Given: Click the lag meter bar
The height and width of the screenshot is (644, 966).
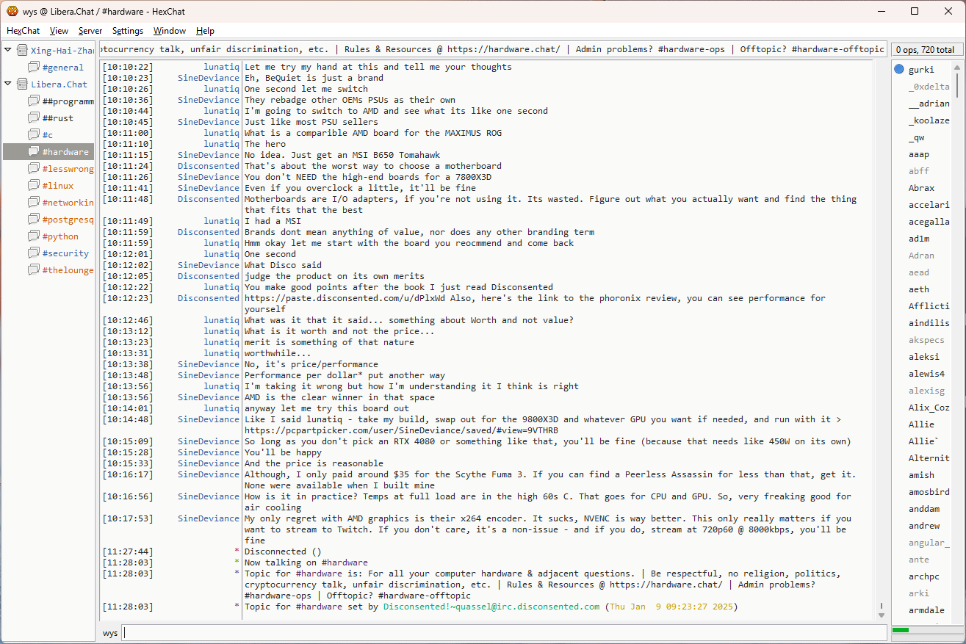Looking at the screenshot, I should click(925, 630).
